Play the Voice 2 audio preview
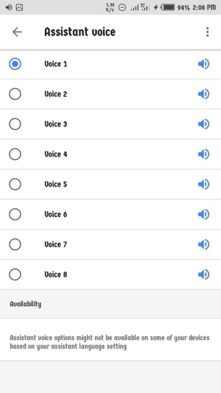221x393 pixels. pos(203,94)
